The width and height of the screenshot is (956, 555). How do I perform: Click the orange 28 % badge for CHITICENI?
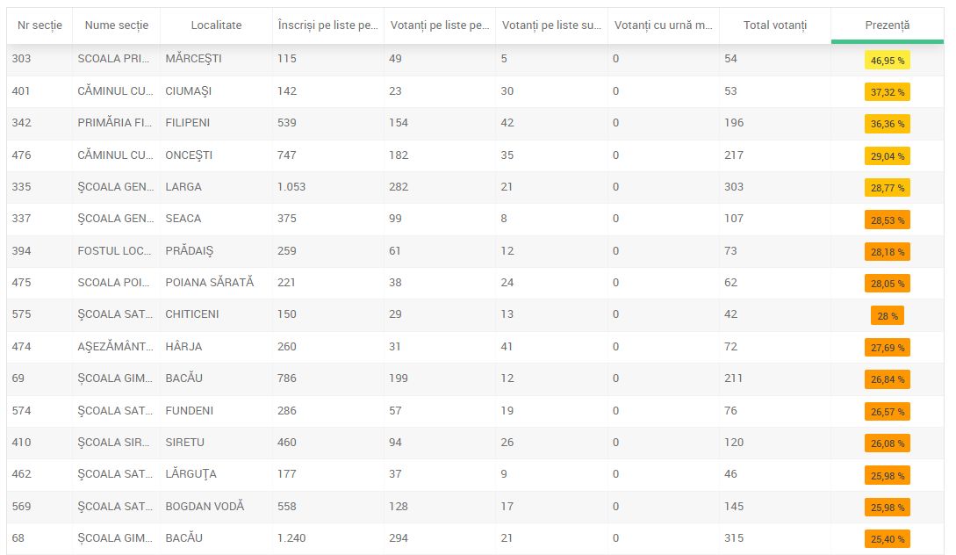[x=887, y=315]
